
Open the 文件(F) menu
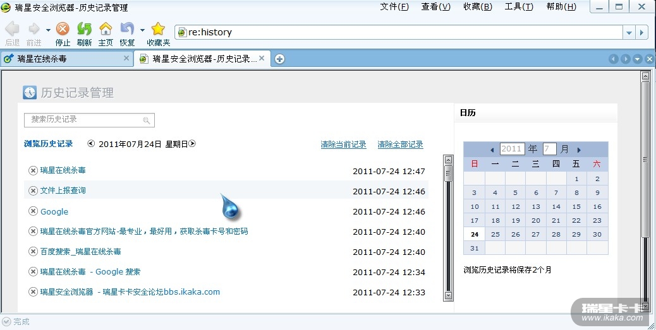[394, 7]
